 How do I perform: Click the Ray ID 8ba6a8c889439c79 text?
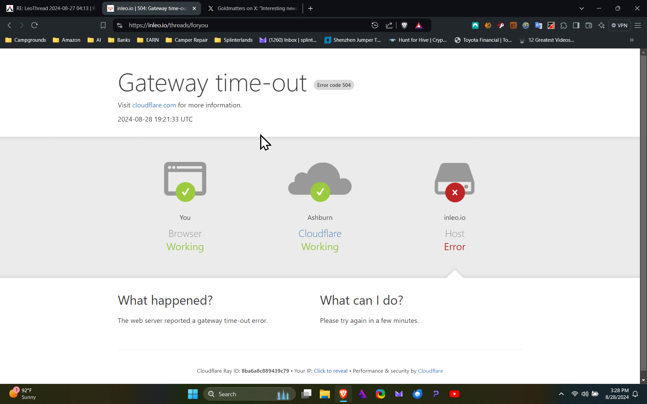265,371
